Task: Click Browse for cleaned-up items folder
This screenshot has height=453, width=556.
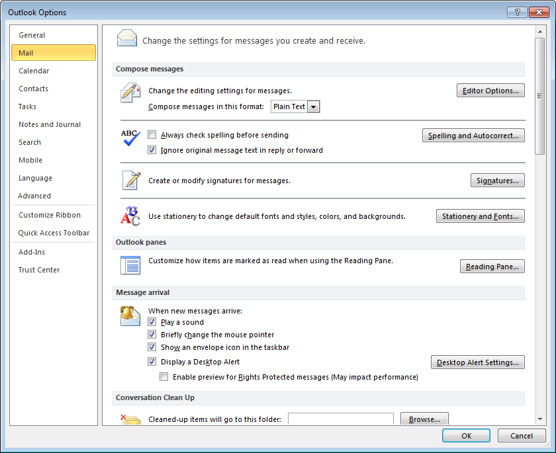Action: click(424, 419)
